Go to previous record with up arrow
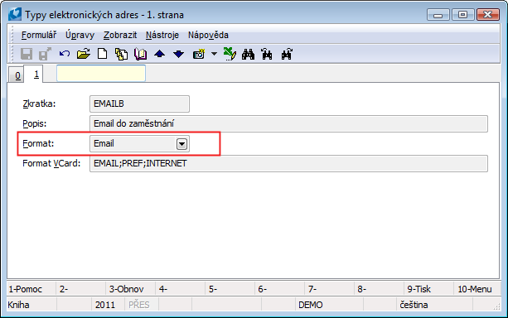The height and width of the screenshot is (318, 508). coord(159,54)
